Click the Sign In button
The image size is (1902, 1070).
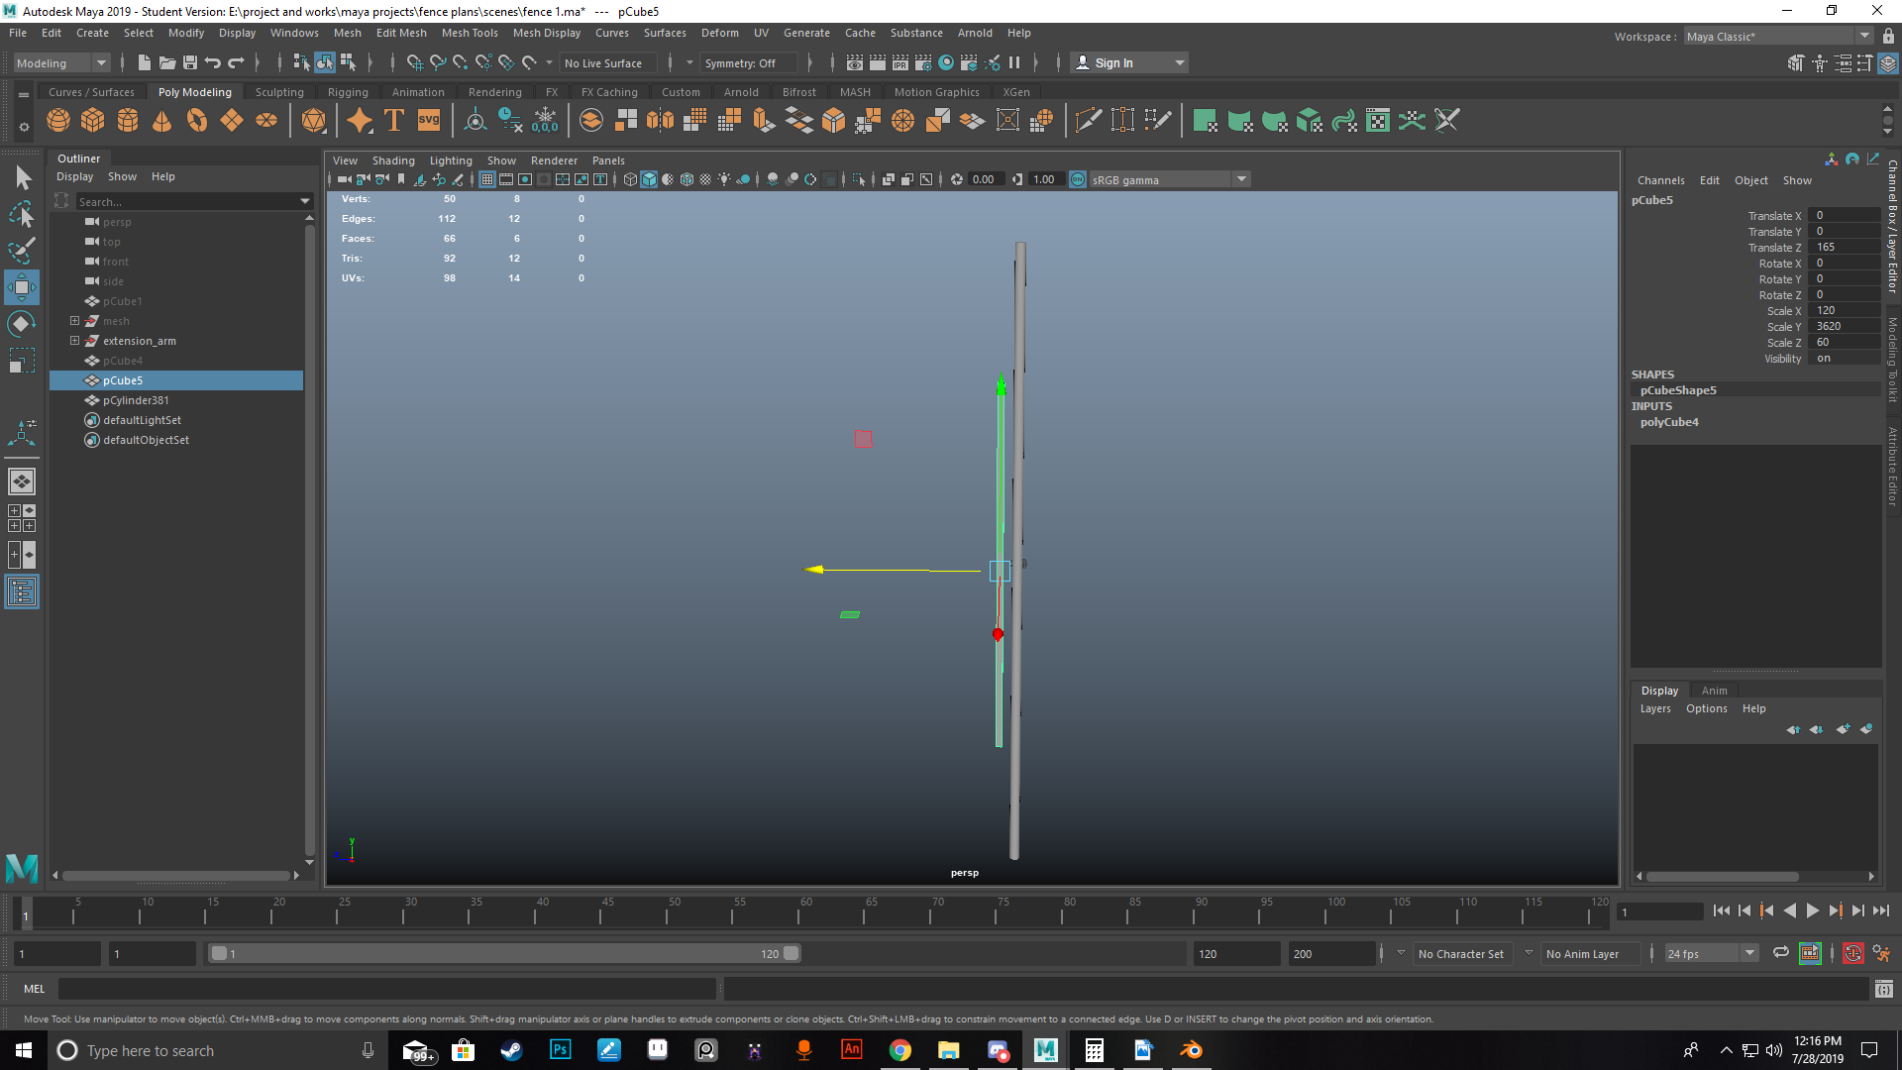tap(1113, 62)
